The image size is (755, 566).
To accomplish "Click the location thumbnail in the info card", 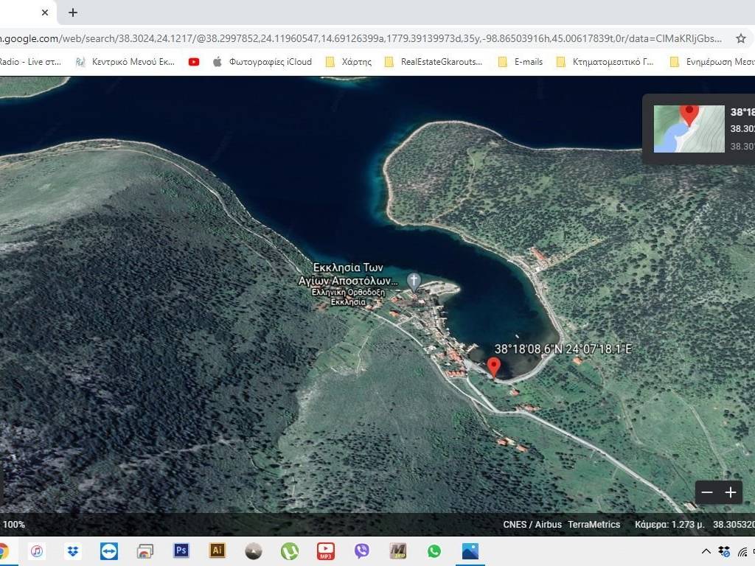I will click(689, 129).
